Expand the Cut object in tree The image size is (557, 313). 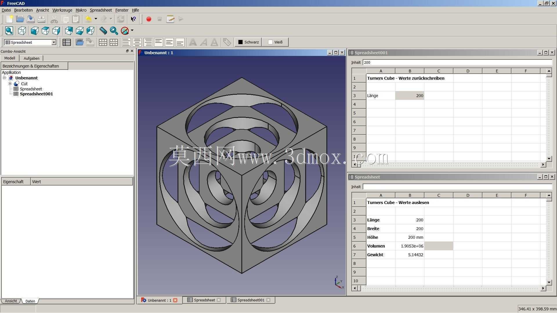[x=10, y=84]
